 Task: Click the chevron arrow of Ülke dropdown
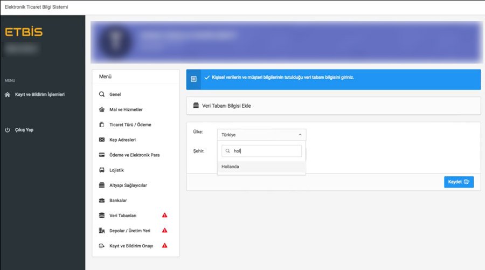[300, 135]
